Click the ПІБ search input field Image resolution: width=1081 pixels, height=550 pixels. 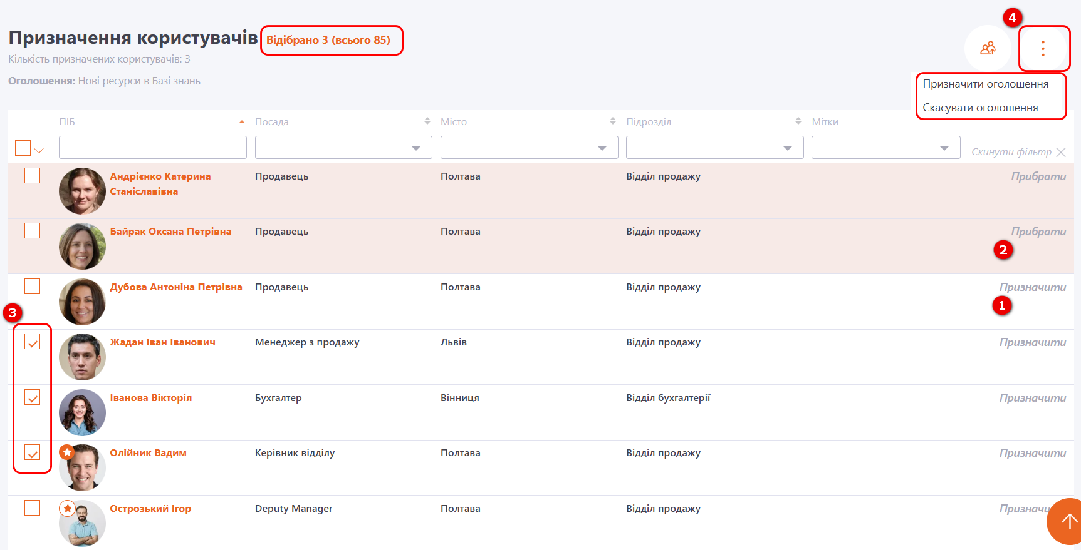click(152, 148)
